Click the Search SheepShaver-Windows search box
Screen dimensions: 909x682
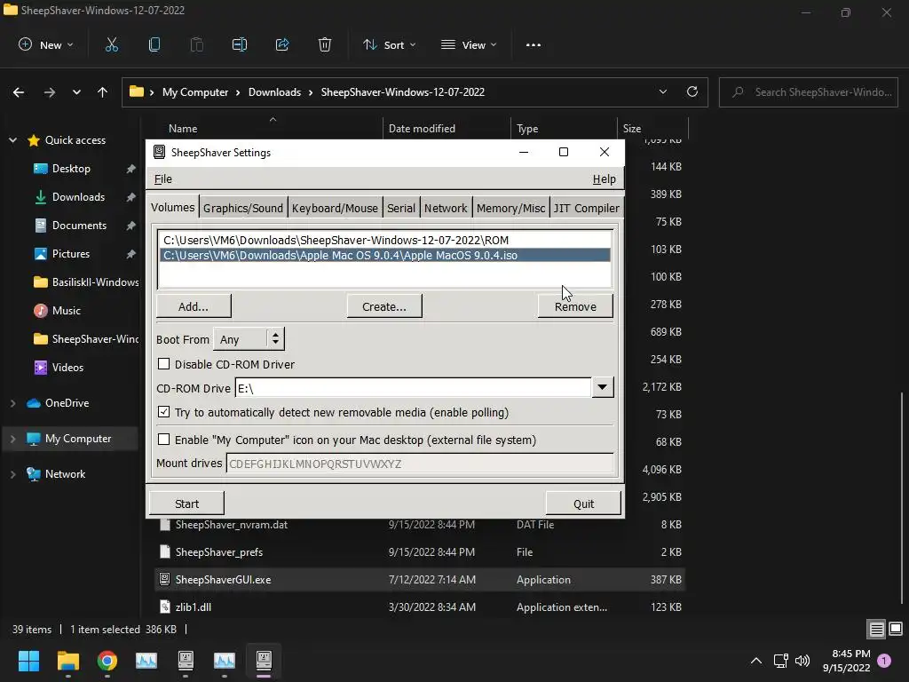(808, 92)
